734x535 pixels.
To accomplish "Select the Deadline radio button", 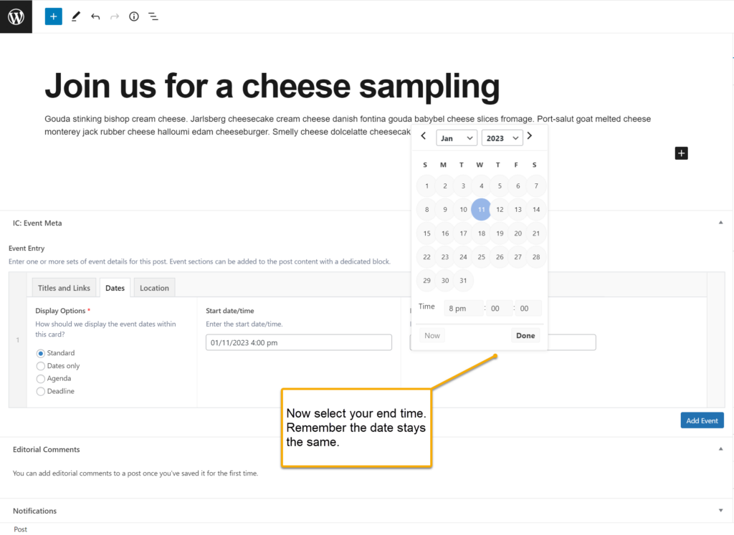I will click(41, 392).
